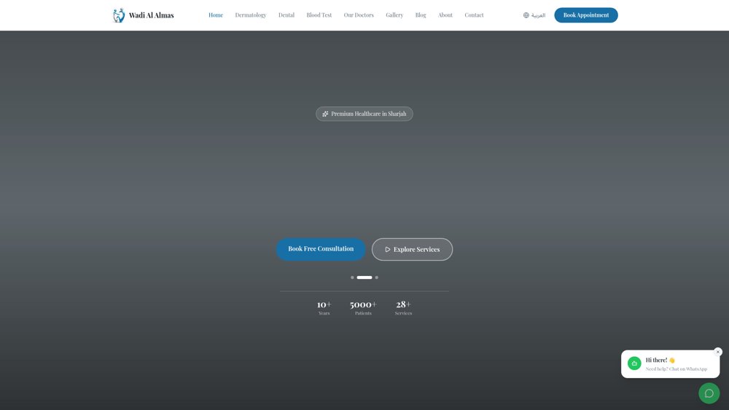Open the Our Doctors menu item
The image size is (729, 410).
(x=359, y=15)
